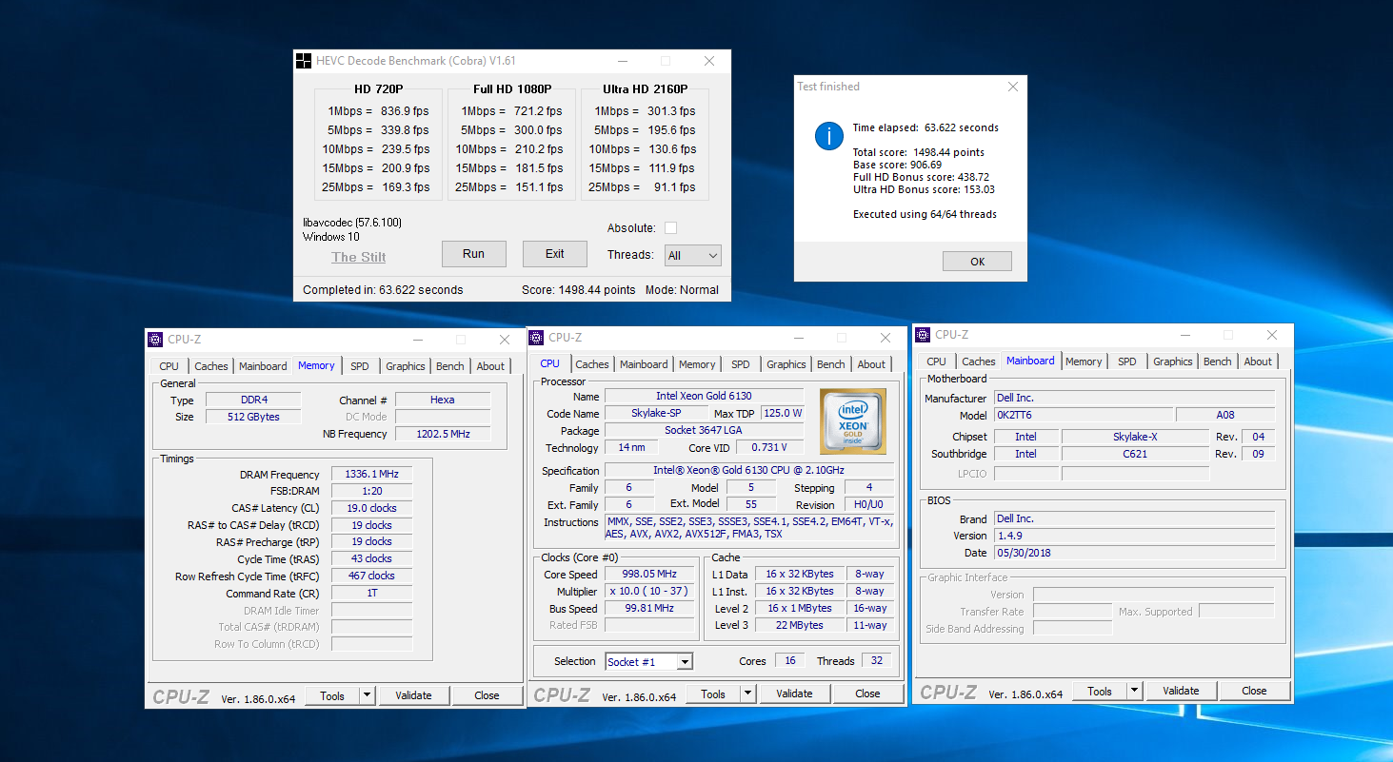Image resolution: width=1393 pixels, height=762 pixels.
Task: Open About tab in CPU window
Action: [x=871, y=364]
